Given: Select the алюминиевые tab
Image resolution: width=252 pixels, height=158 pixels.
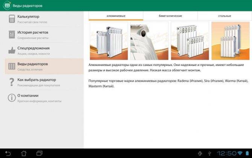Looking at the screenshot, I should pos(116,16).
